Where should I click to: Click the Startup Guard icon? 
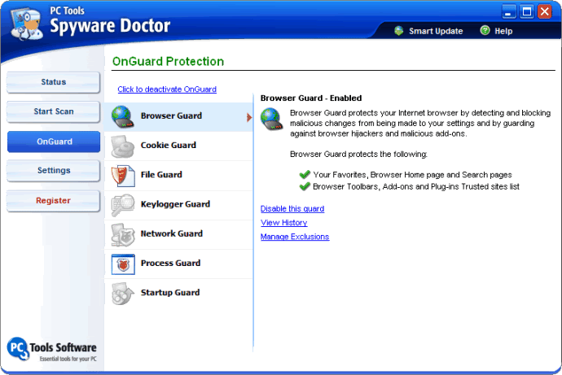point(122,294)
